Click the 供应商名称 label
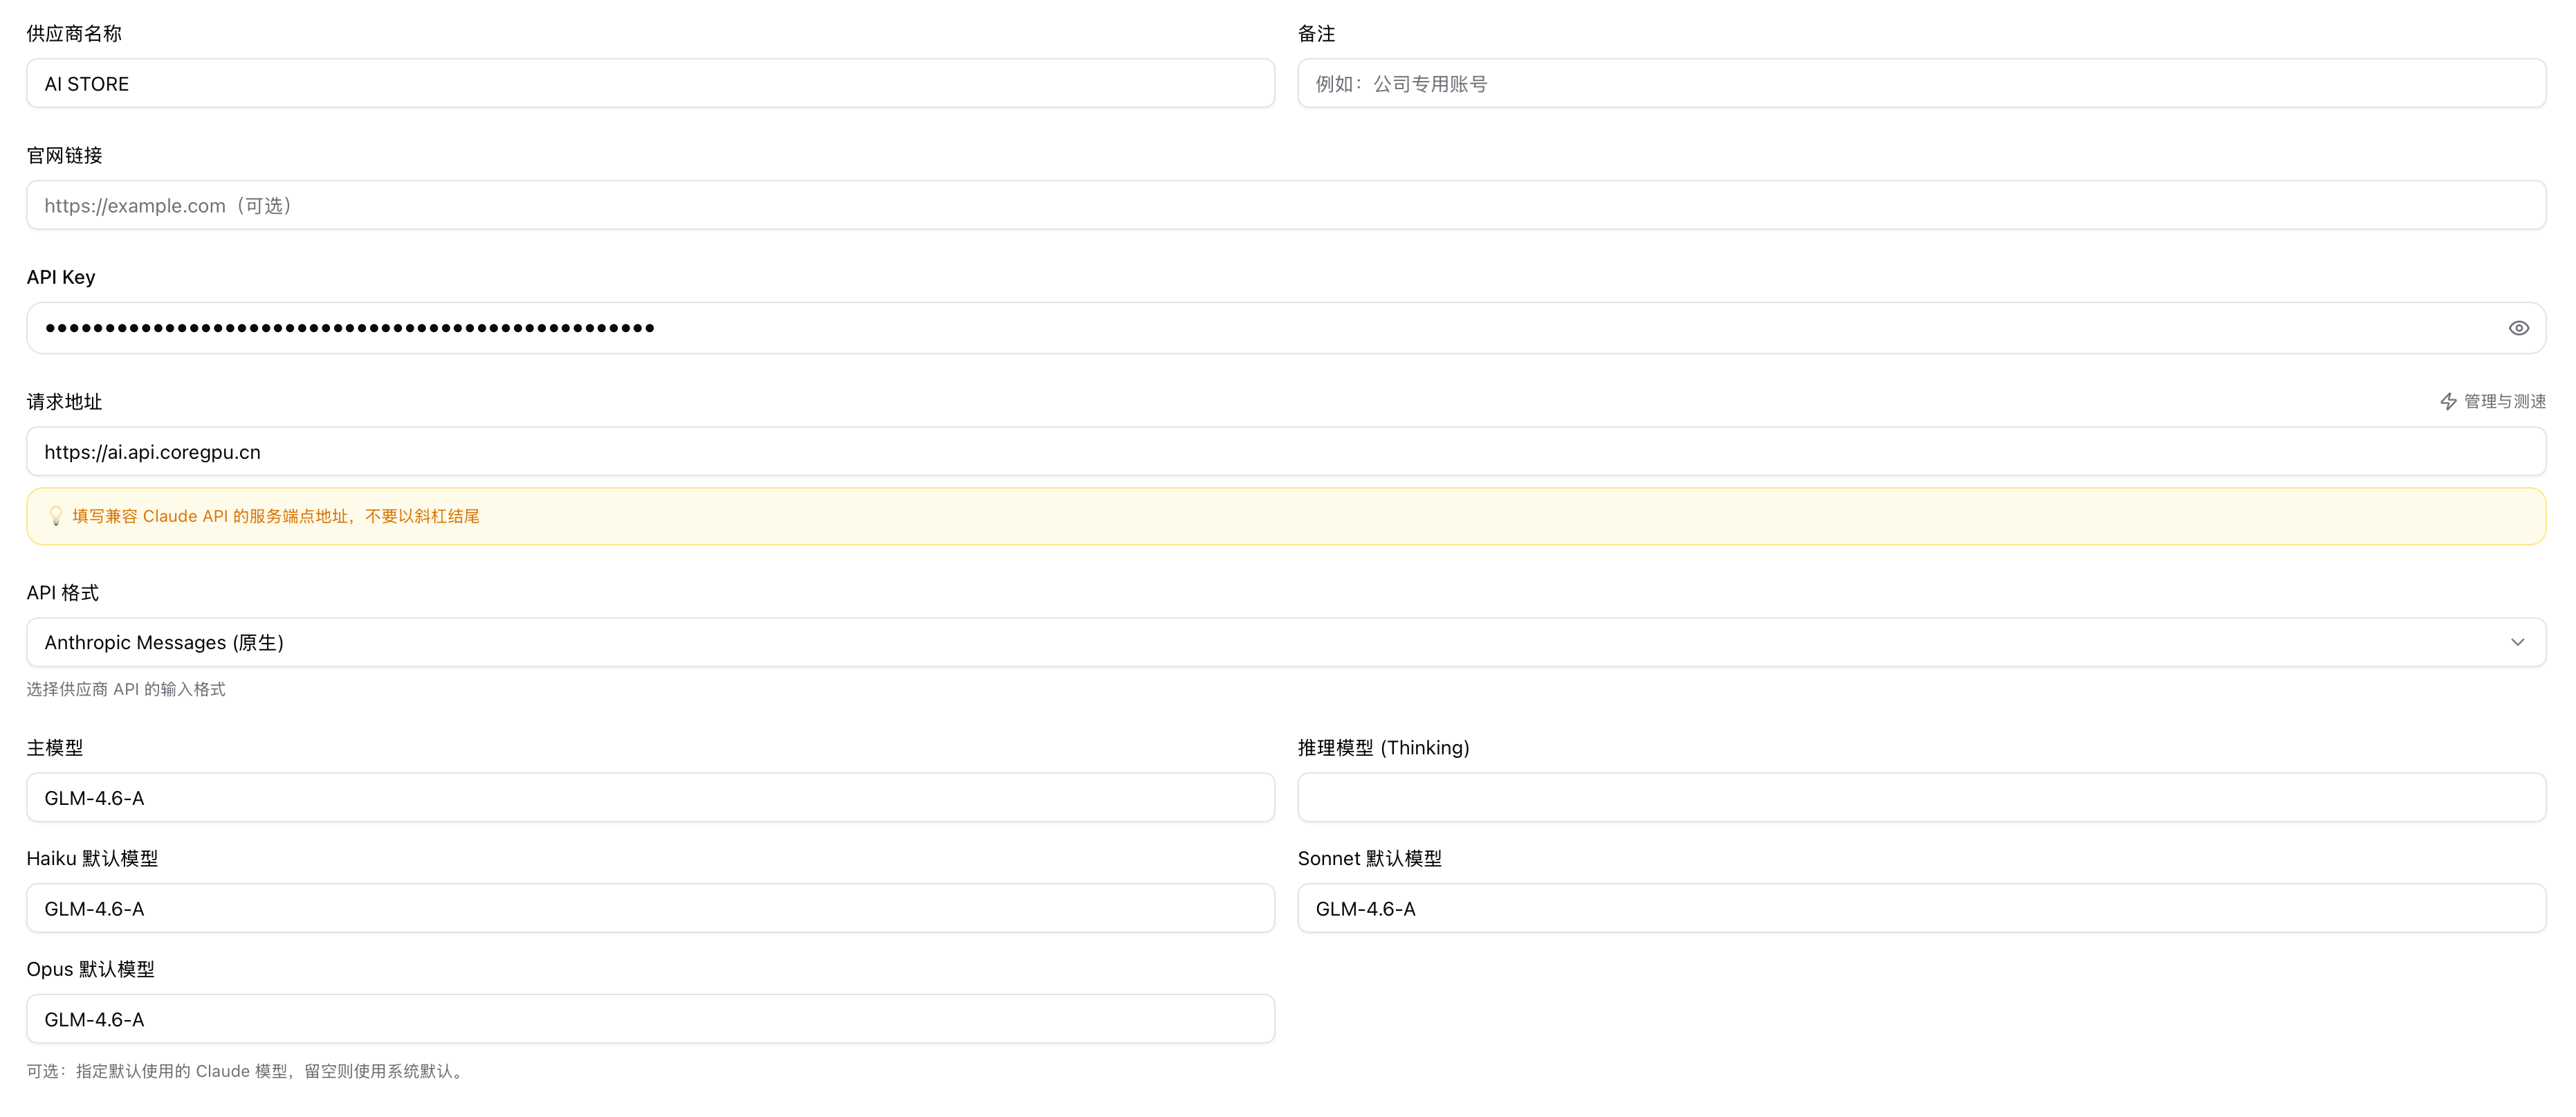 [74, 34]
